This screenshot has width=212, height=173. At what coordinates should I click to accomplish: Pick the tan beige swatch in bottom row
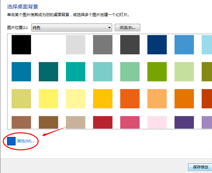tap(76, 123)
